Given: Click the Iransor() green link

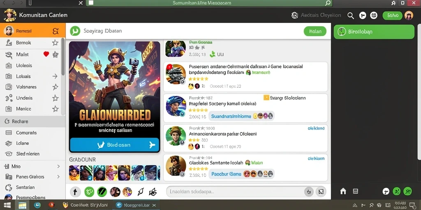Looking at the screenshot, I should coord(261,72).
